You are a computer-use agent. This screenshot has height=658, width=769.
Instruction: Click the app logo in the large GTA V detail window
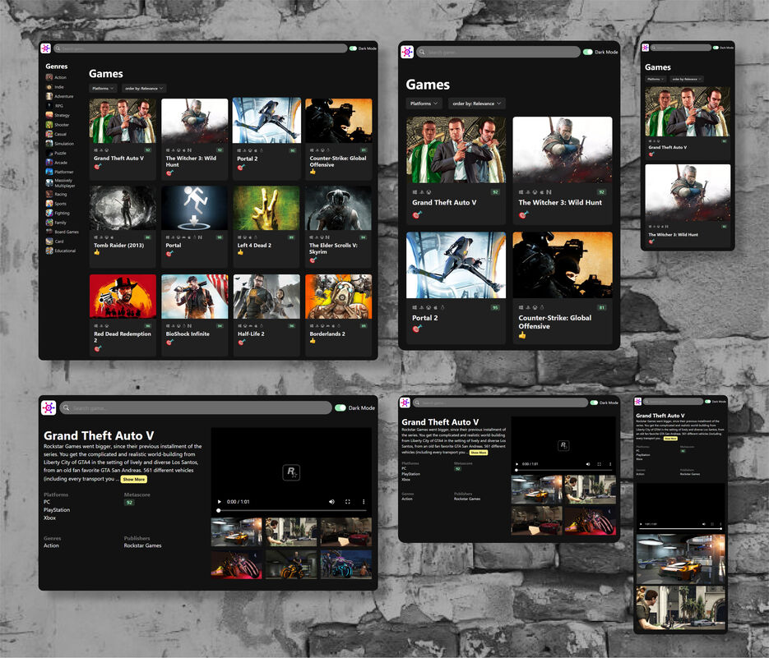tap(49, 407)
